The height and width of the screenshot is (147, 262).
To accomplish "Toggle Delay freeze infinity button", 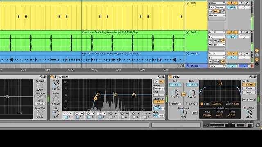I will pyautogui.click(x=195, y=113).
